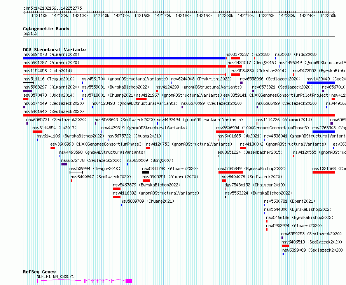This screenshot has width=346, height=285.
Task: Open esv3359141 1000Genomes Pilot variant
Action: [277, 95]
